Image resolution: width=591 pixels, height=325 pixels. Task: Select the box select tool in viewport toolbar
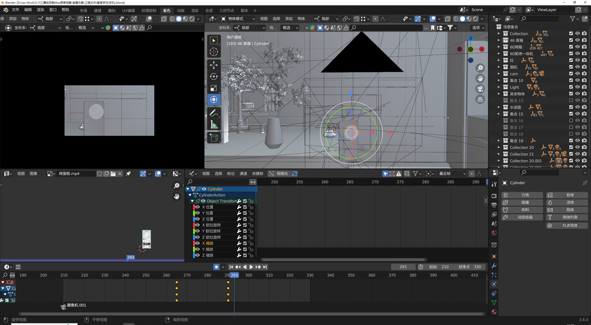click(214, 40)
